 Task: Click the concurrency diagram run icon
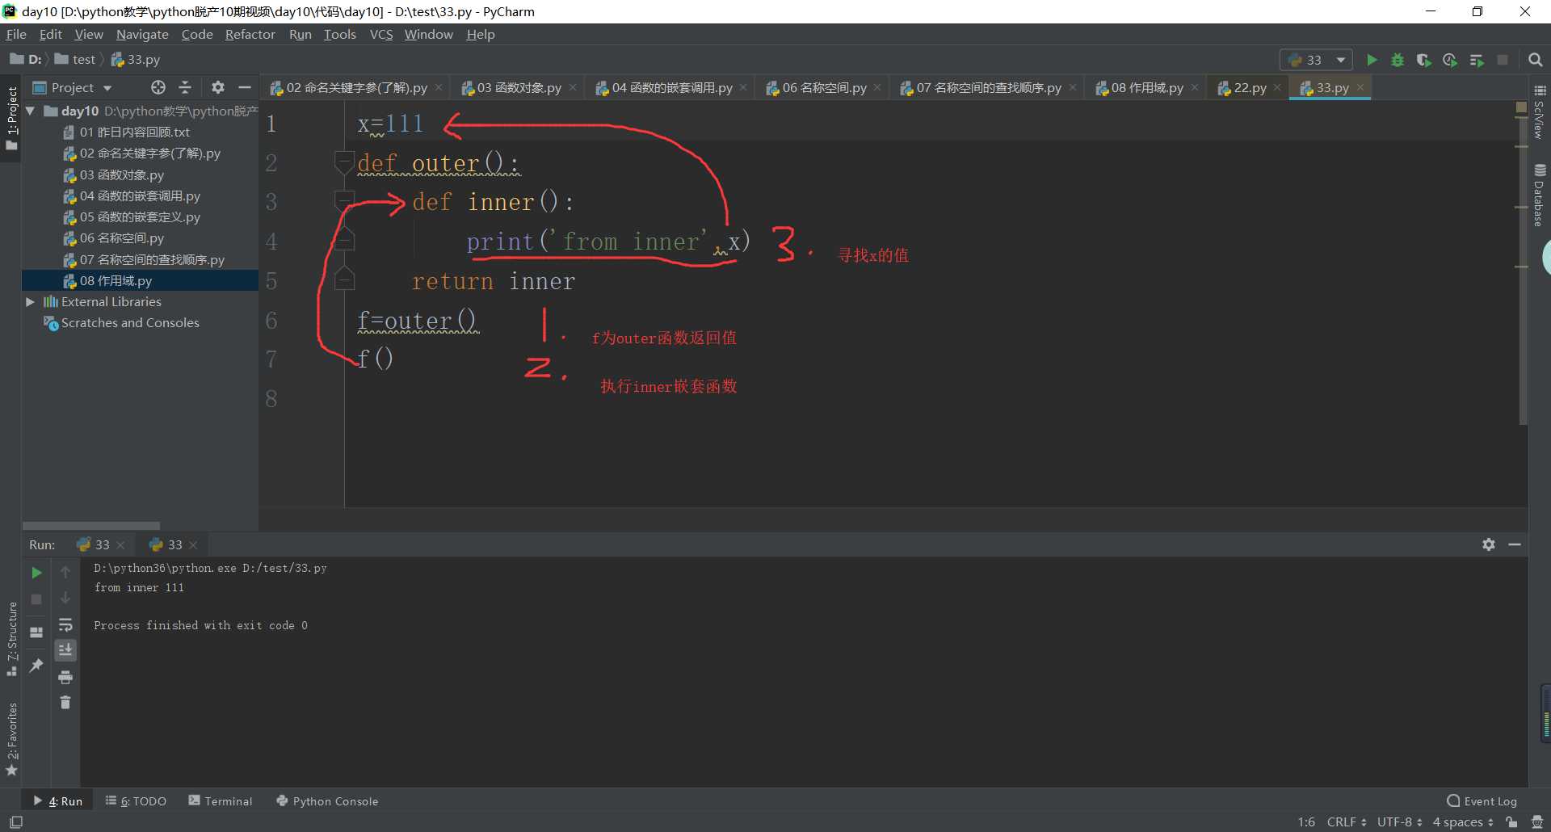1477,60
